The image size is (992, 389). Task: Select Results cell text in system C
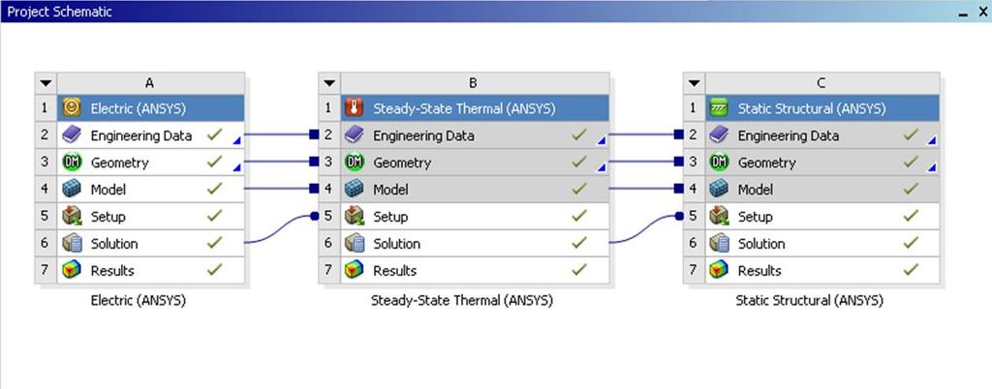[x=759, y=271]
